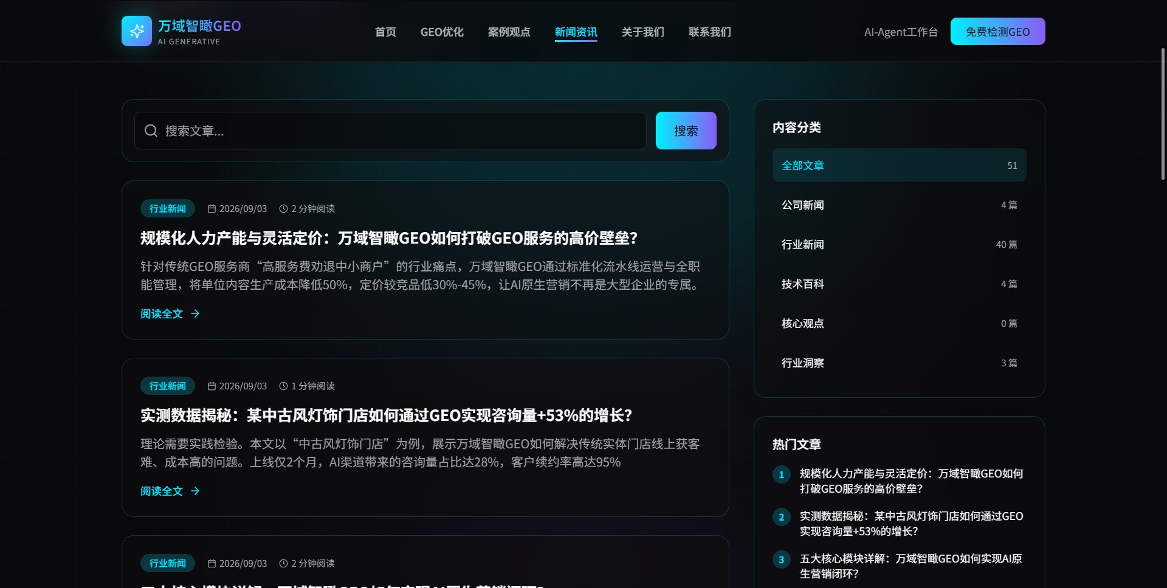Click the magnifier icon in search box
This screenshot has width=1167, height=588.
click(151, 131)
